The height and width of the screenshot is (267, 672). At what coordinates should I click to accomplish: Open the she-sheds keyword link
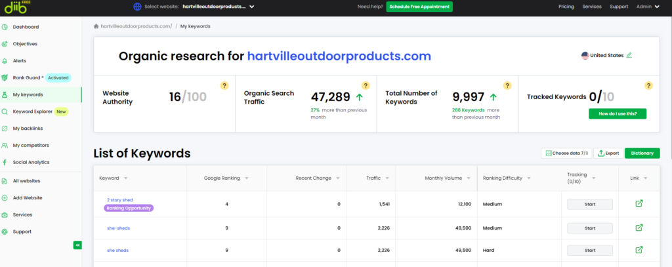point(118,228)
